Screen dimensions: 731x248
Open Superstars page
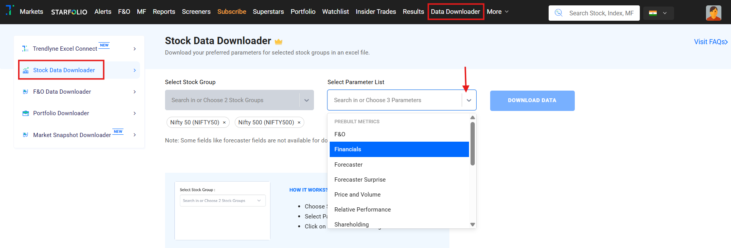pyautogui.click(x=268, y=12)
